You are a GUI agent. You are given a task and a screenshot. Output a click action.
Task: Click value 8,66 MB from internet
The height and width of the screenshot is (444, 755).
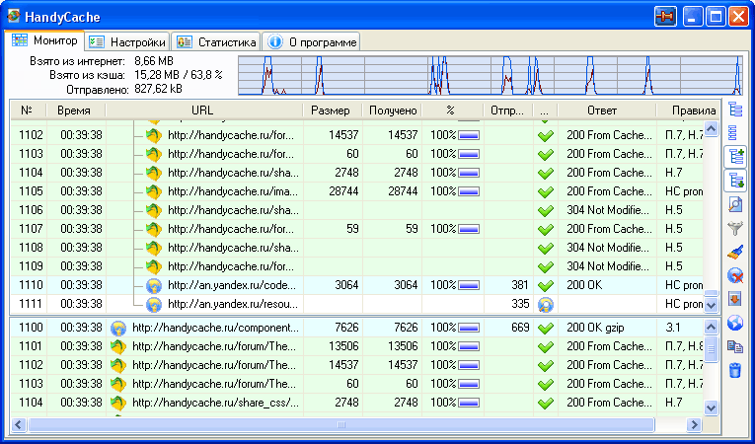point(154,61)
